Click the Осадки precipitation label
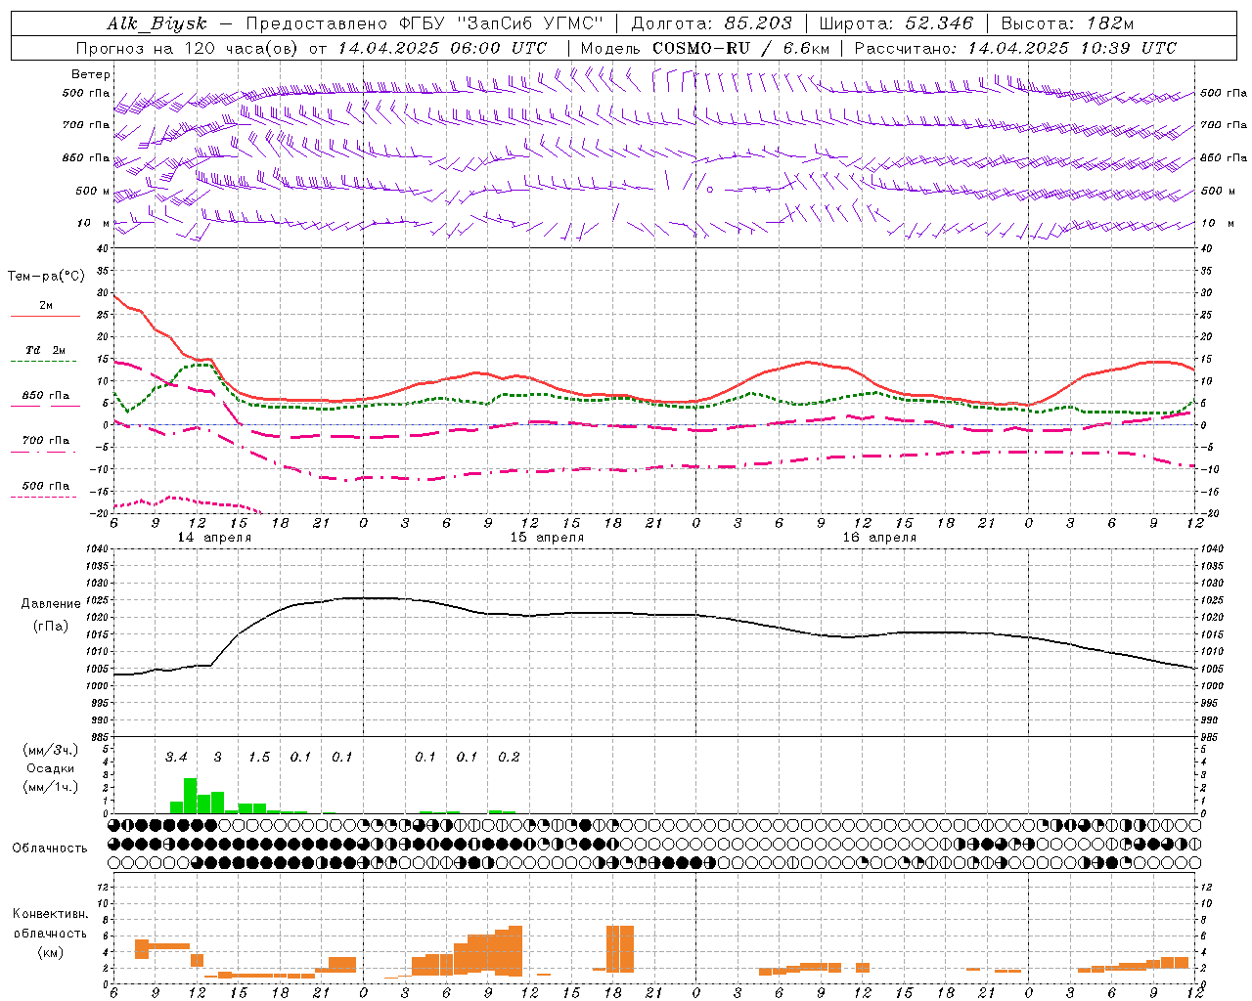1252x1001 pixels. coord(51,768)
